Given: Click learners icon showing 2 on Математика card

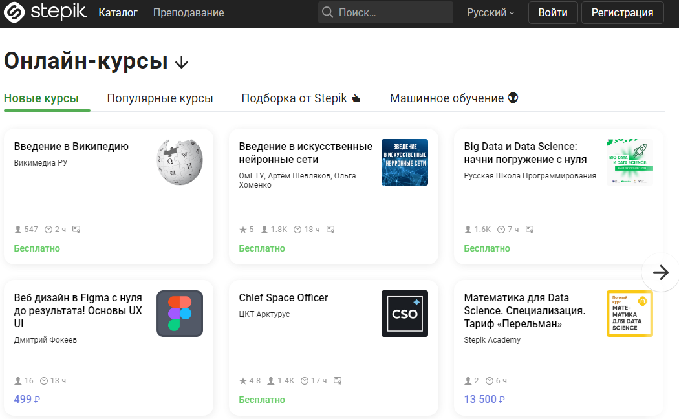Looking at the screenshot, I should click(x=468, y=381).
